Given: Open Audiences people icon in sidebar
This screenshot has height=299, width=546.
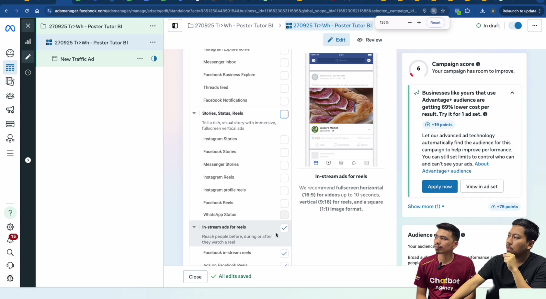Looking at the screenshot, I should click(10, 96).
